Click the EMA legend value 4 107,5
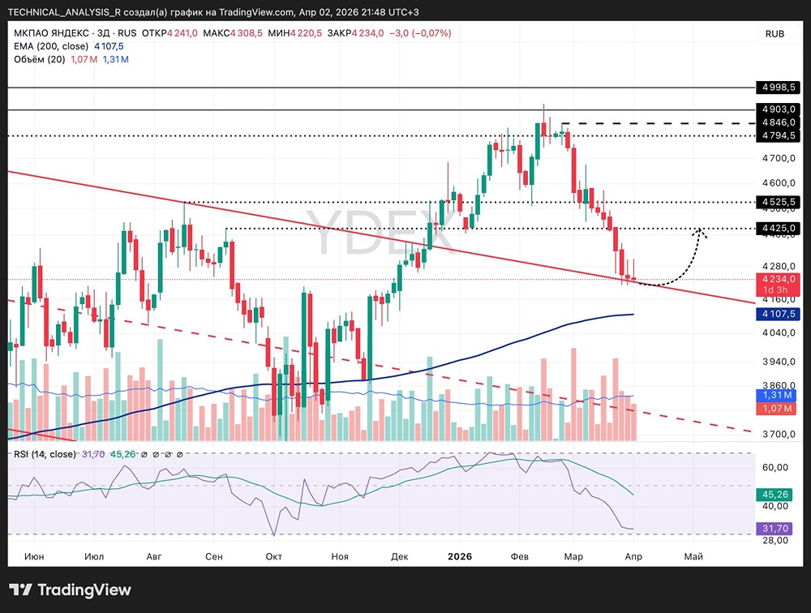Screen dimensions: 811x613 (x=109, y=46)
